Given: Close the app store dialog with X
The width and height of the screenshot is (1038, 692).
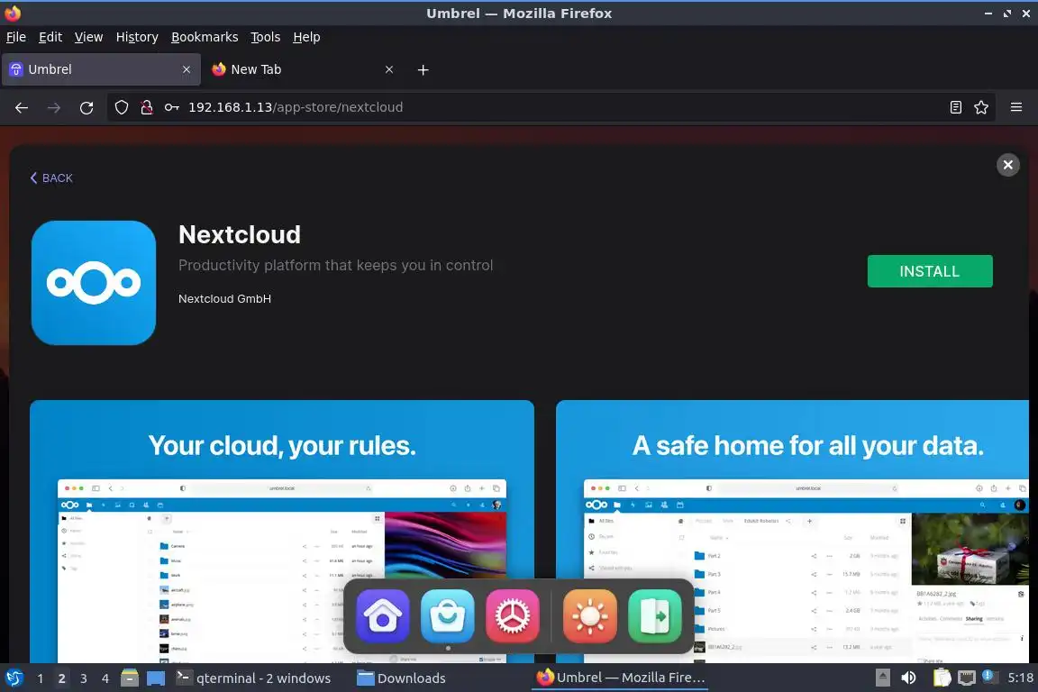Looking at the screenshot, I should tap(1007, 165).
